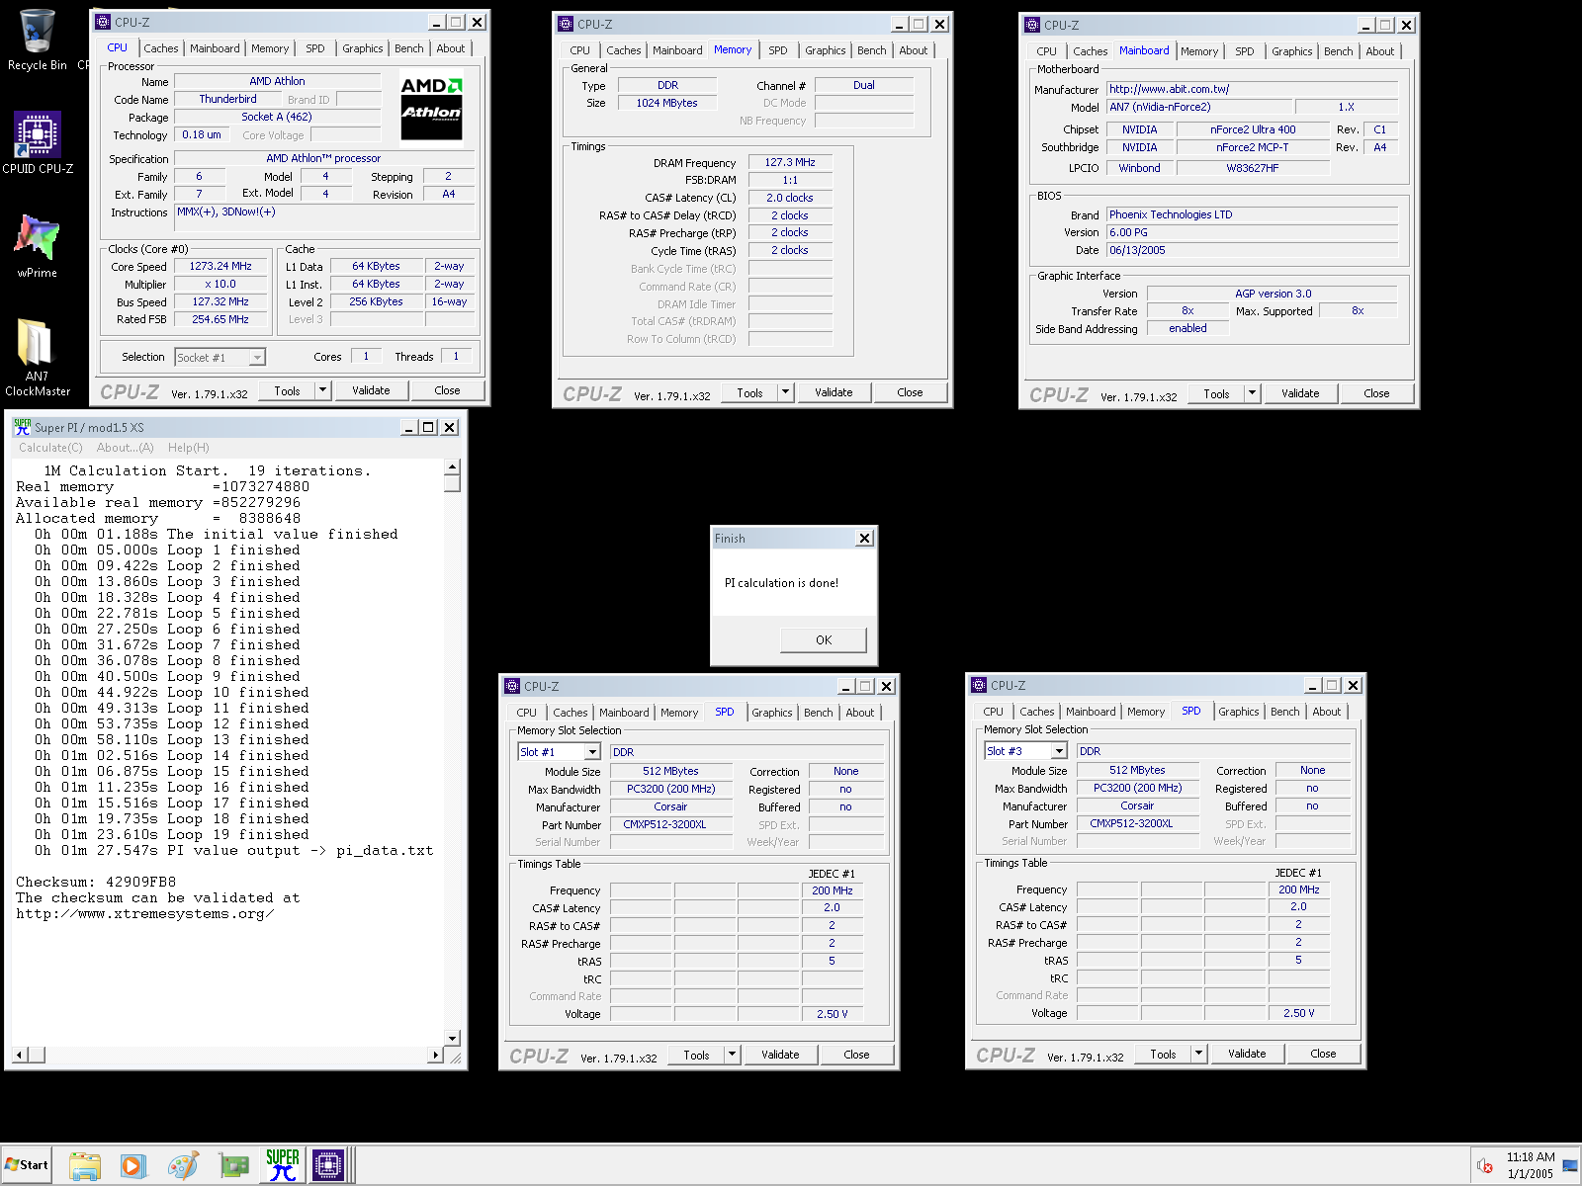The width and height of the screenshot is (1582, 1186).
Task: Expand the Tools arrow in the Slot #1 SPD window
Action: click(x=732, y=1055)
